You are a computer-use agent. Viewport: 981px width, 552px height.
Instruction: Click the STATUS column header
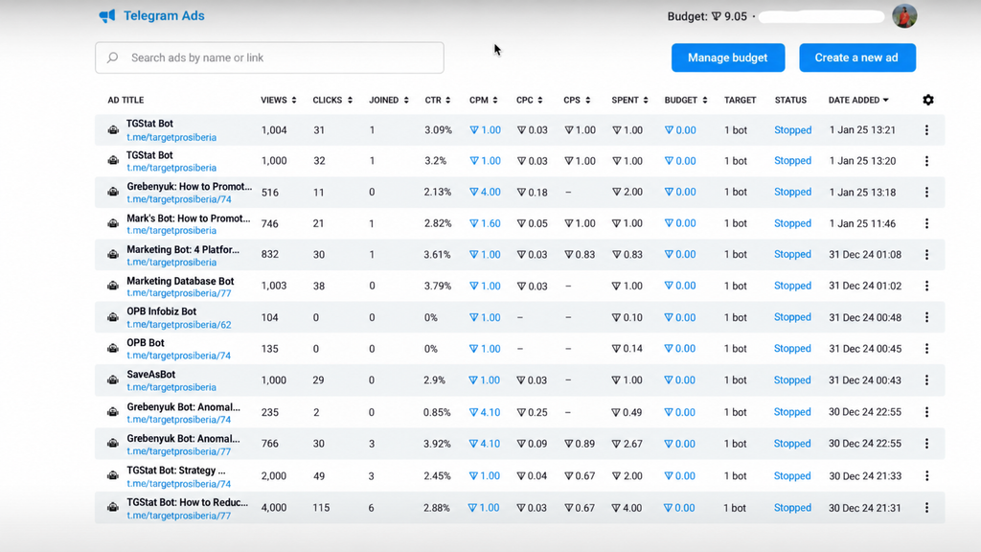pos(790,100)
